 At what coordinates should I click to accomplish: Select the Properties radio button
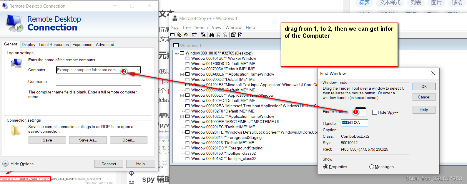point(326,167)
